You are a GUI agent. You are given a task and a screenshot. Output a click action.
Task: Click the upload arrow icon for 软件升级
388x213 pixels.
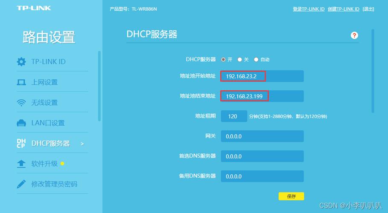pos(21,164)
